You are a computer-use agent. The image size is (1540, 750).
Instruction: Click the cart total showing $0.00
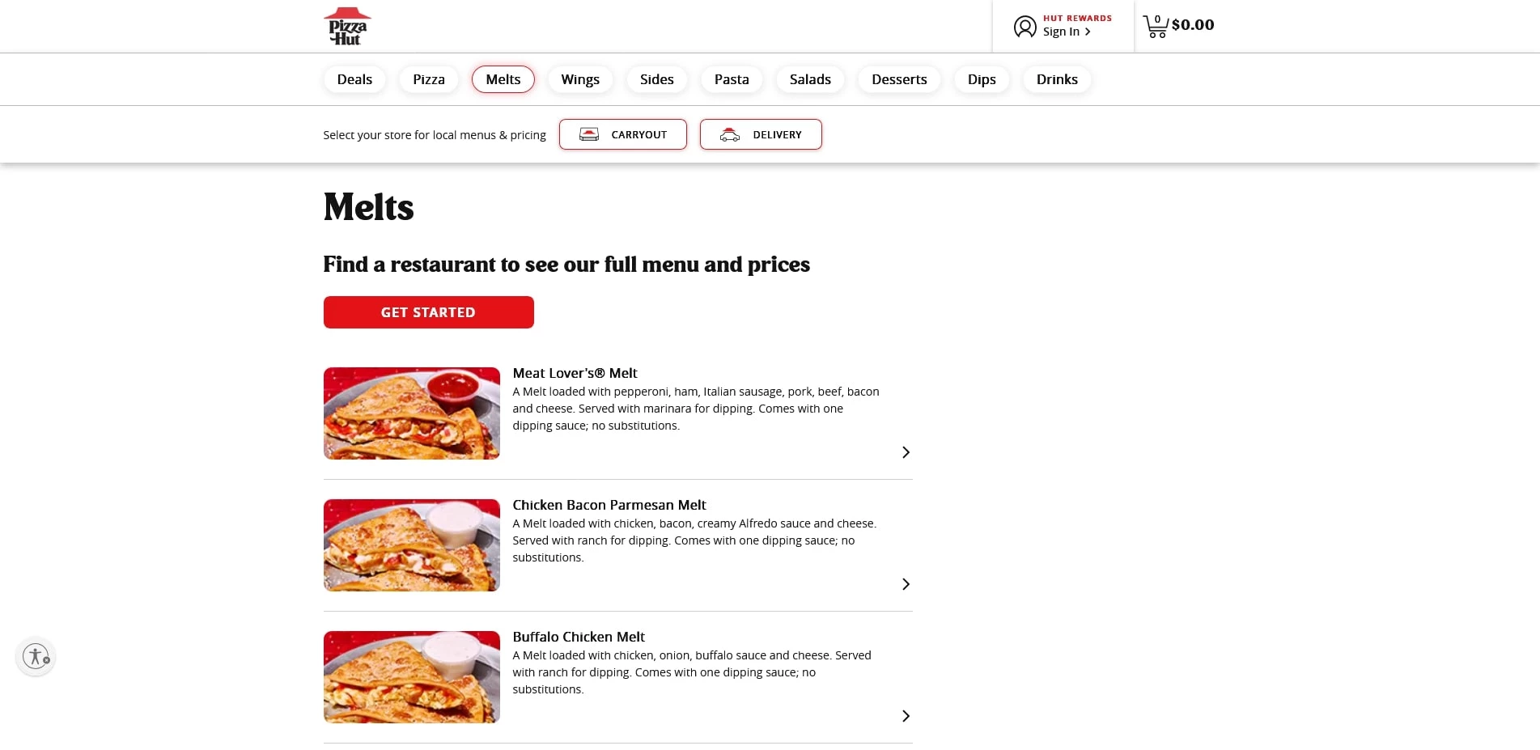point(1192,25)
